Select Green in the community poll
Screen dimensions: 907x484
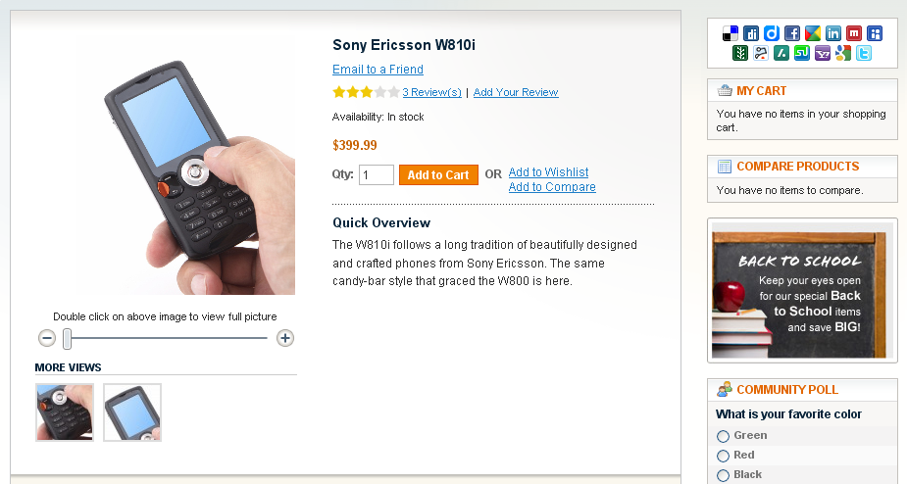click(723, 436)
